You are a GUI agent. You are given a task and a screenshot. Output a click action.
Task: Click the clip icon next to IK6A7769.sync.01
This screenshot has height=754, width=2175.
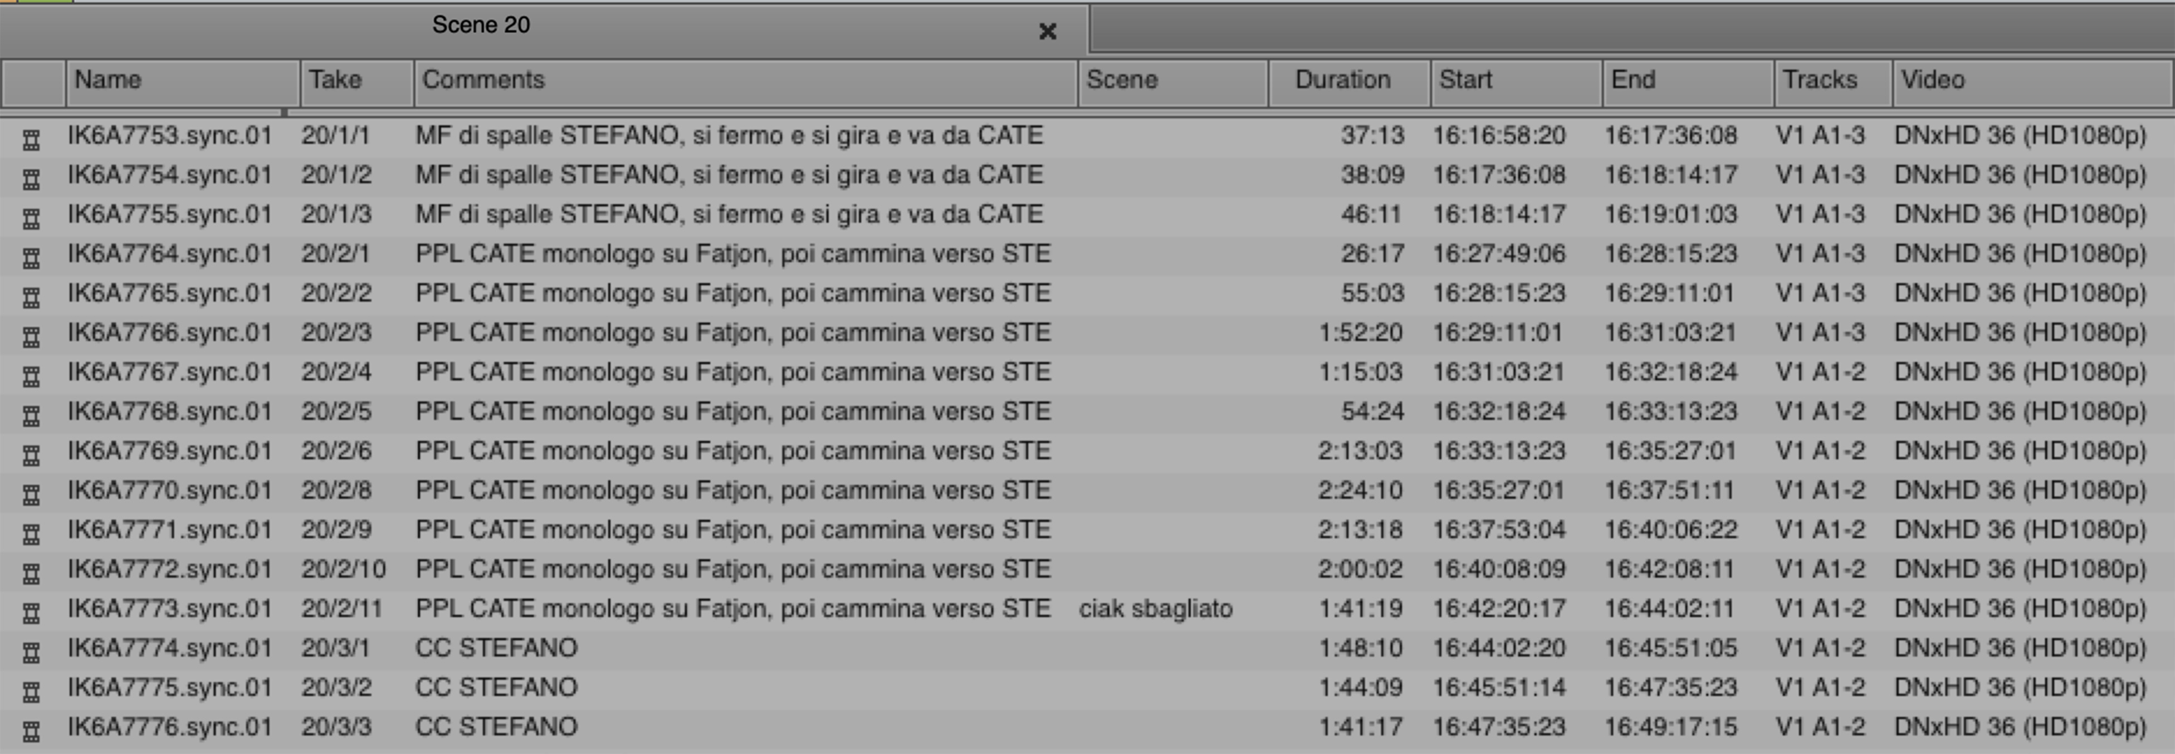[x=31, y=453]
